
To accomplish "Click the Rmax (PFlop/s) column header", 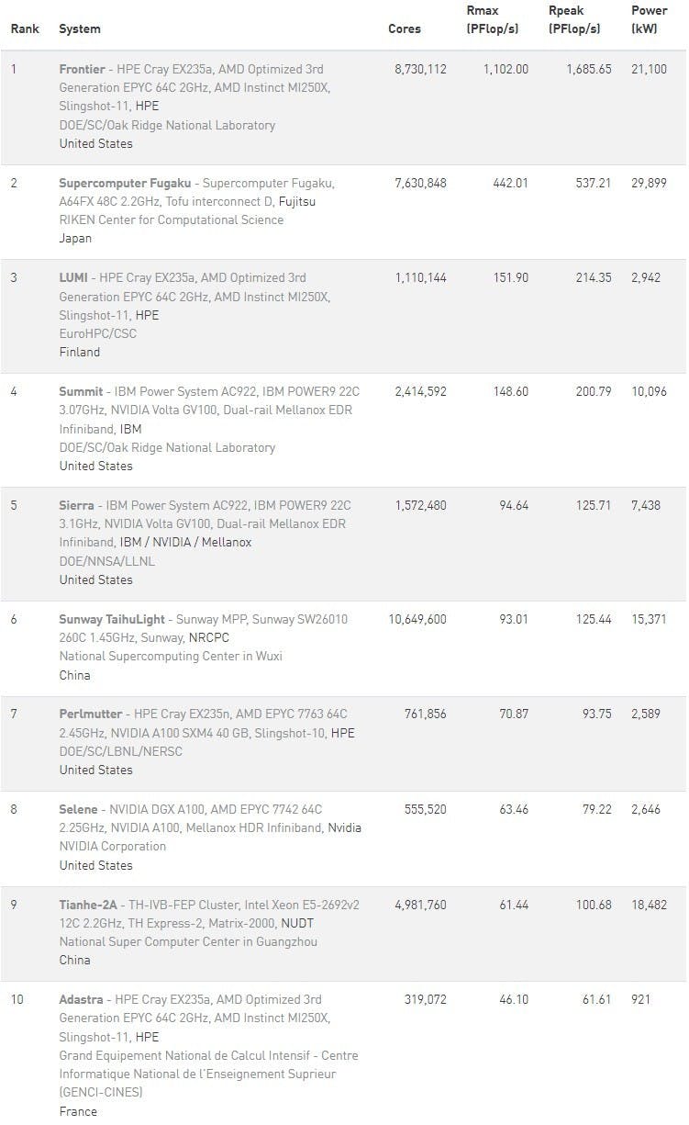I will click(493, 19).
